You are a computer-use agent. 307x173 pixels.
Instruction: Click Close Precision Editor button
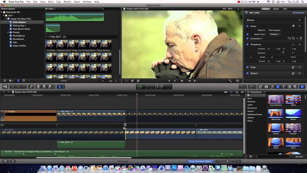(x=200, y=161)
